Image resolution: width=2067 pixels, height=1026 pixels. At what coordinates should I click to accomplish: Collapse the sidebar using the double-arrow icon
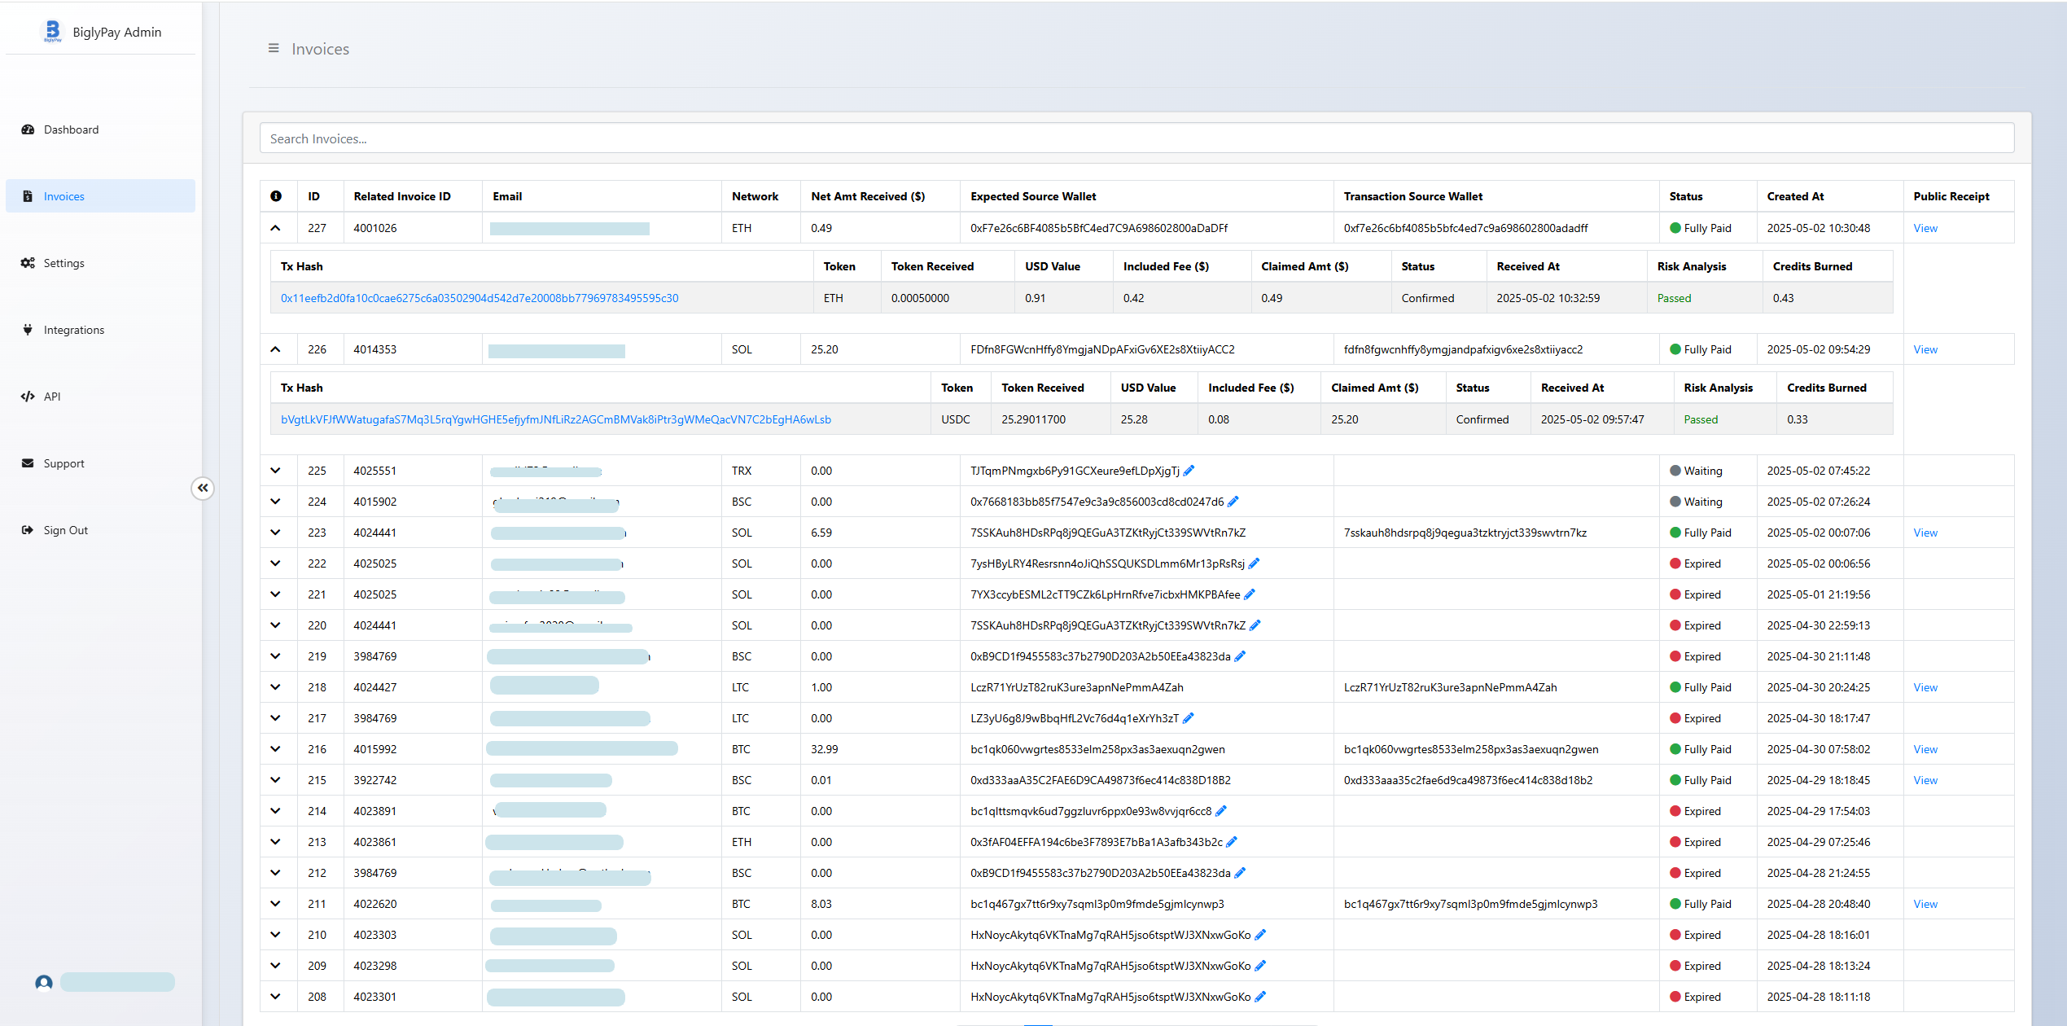click(x=203, y=488)
